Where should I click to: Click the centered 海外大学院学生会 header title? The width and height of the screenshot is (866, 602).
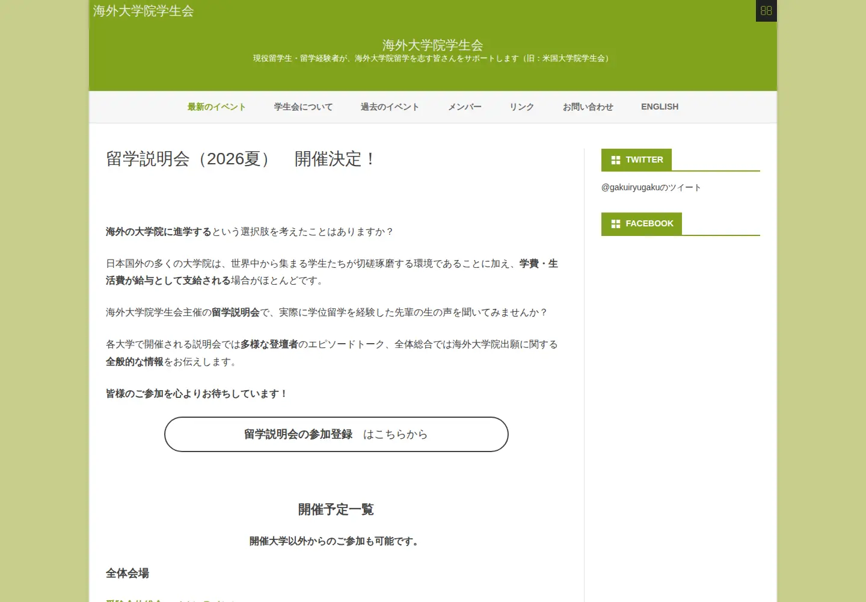pos(433,45)
